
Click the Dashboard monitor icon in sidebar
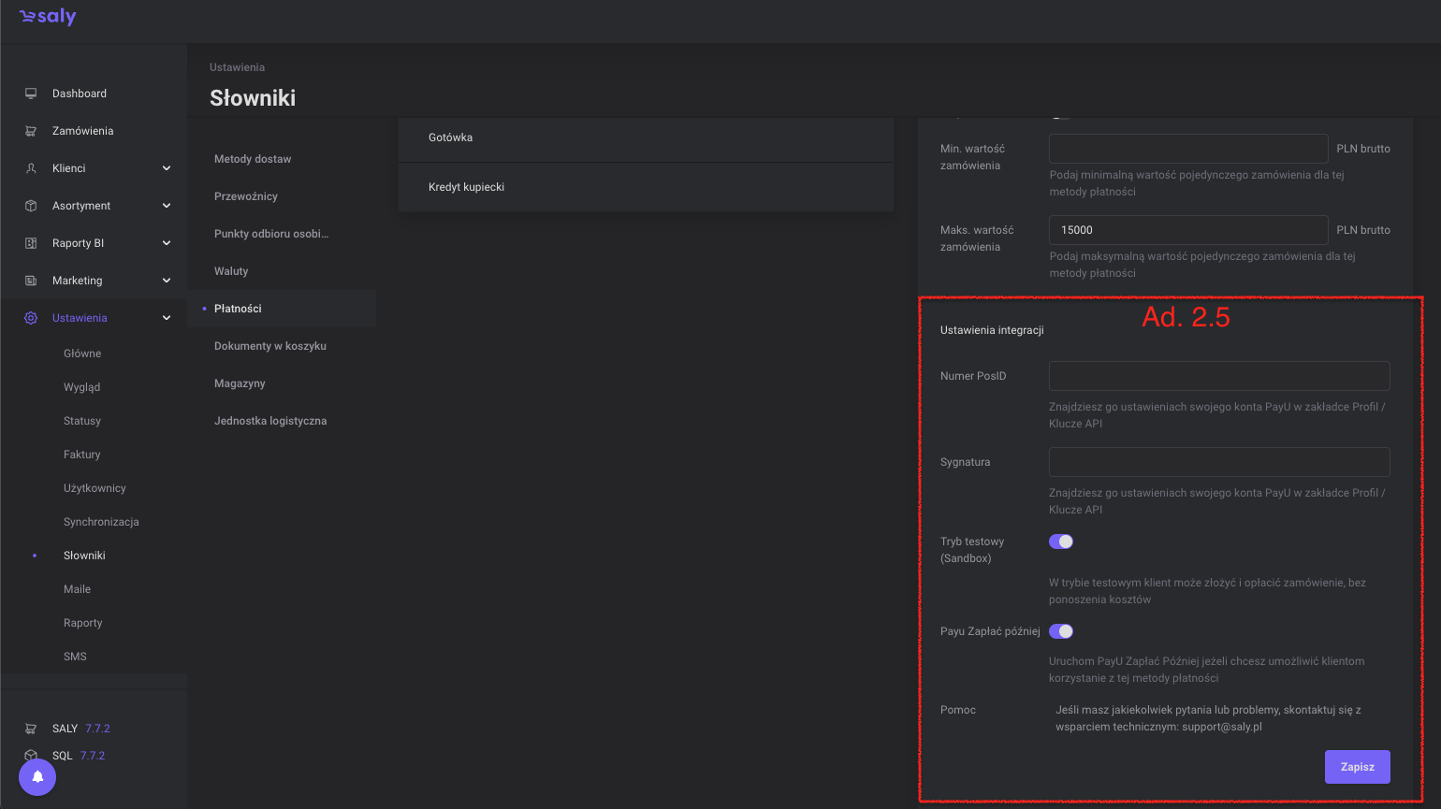pyautogui.click(x=31, y=94)
